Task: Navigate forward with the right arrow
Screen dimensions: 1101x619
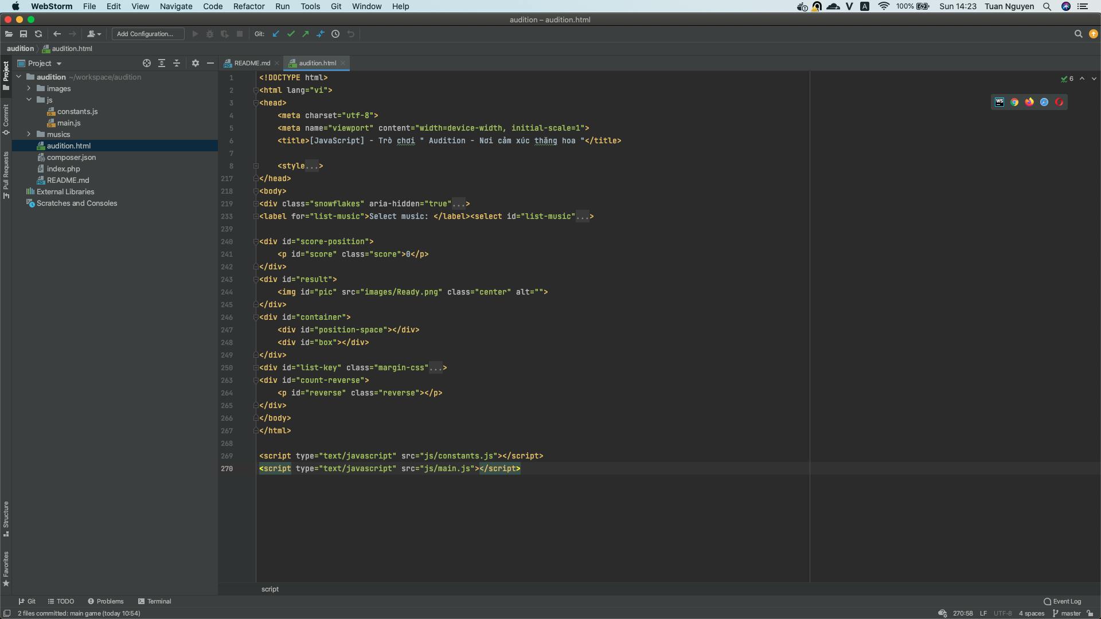Action: pos(72,34)
